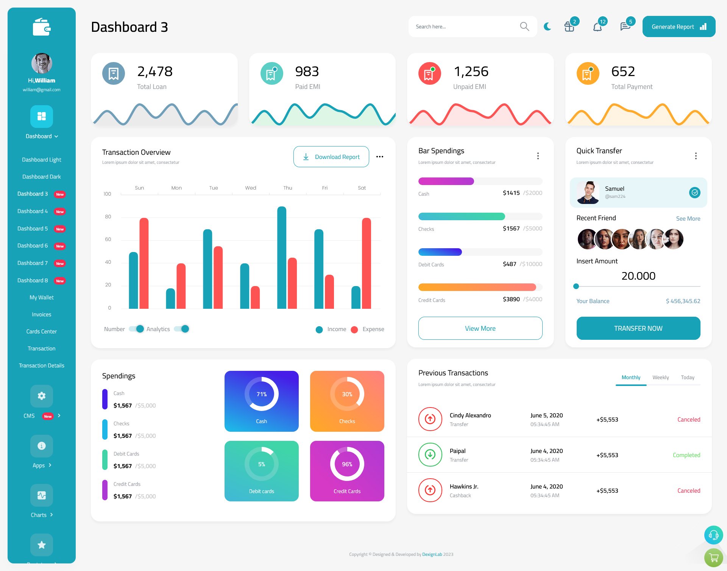Click the Download Report button
Viewport: 727px width, 571px height.
tap(332, 156)
